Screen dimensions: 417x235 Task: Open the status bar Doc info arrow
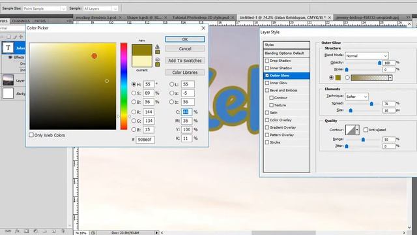[x=156, y=233]
